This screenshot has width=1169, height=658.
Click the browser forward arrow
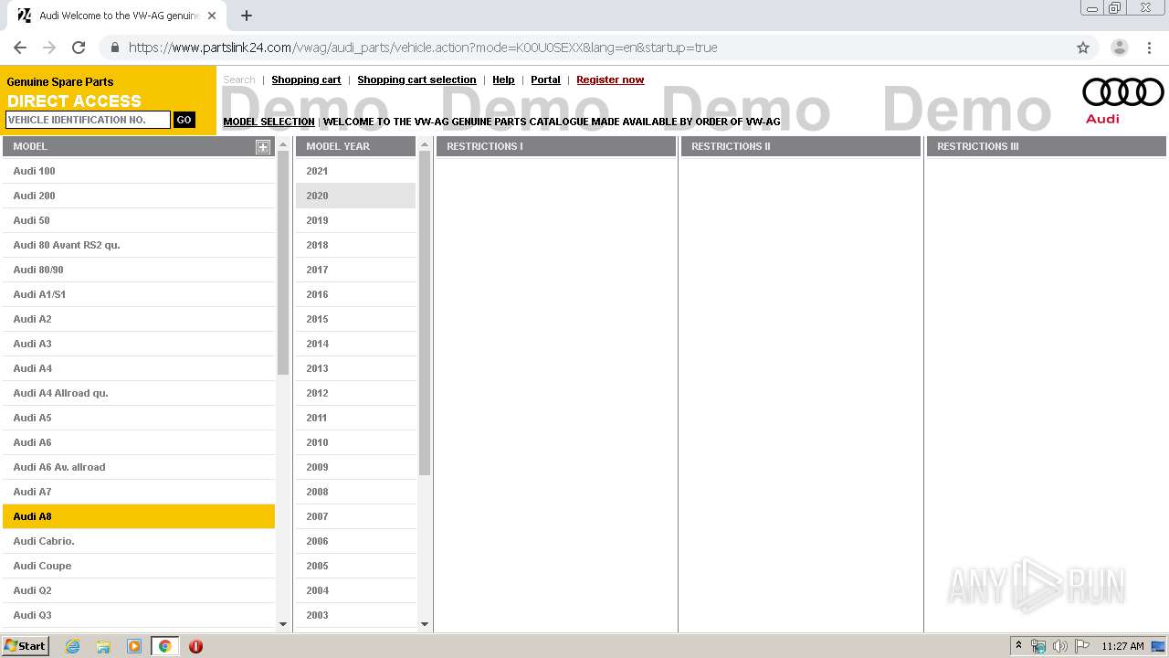(x=49, y=48)
